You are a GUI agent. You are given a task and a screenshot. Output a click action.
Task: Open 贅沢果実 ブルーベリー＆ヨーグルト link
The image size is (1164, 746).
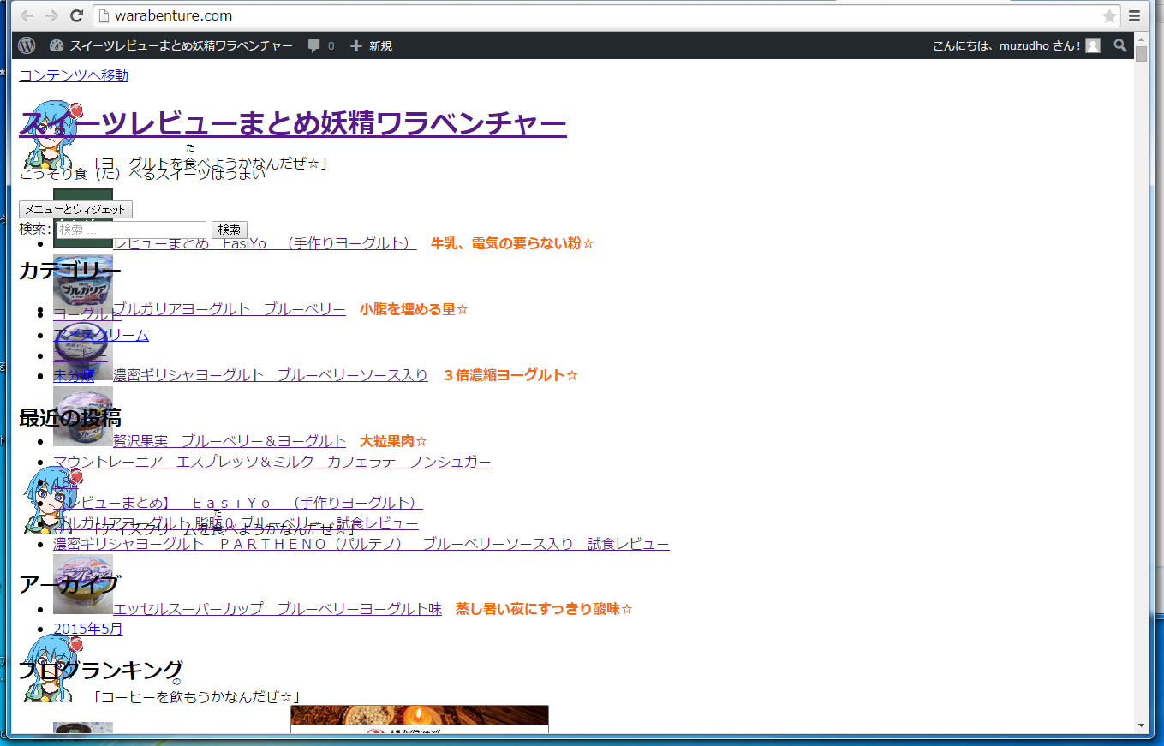[x=230, y=441]
